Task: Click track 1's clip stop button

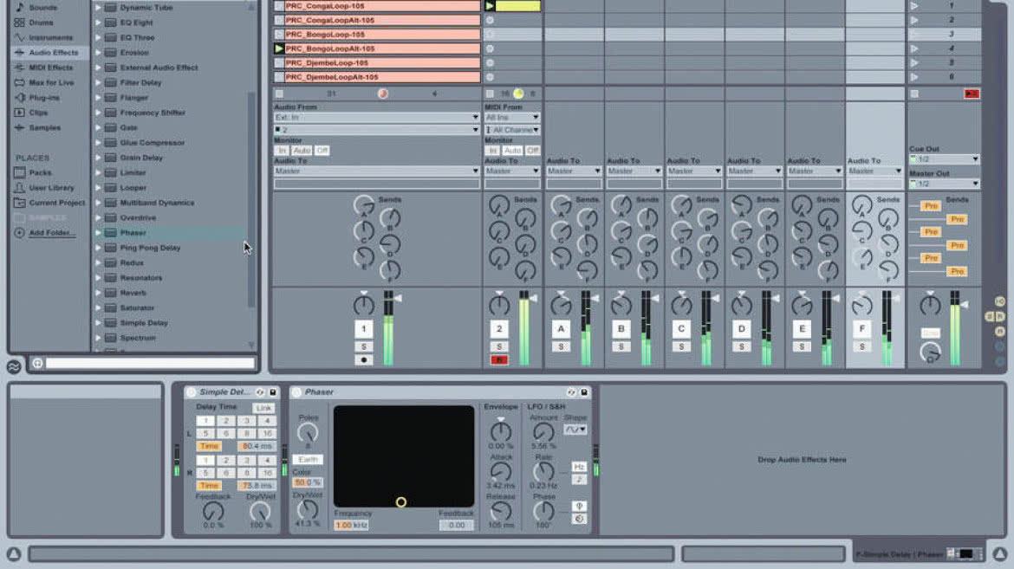Action: tap(279, 94)
